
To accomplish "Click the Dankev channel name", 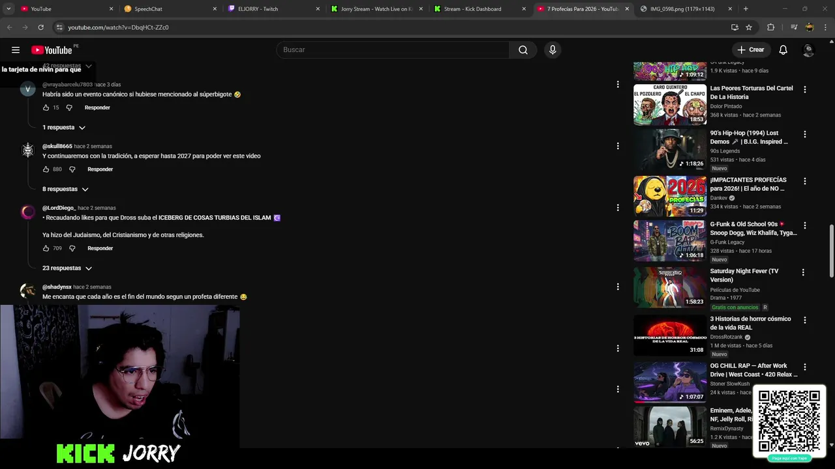I will (719, 198).
